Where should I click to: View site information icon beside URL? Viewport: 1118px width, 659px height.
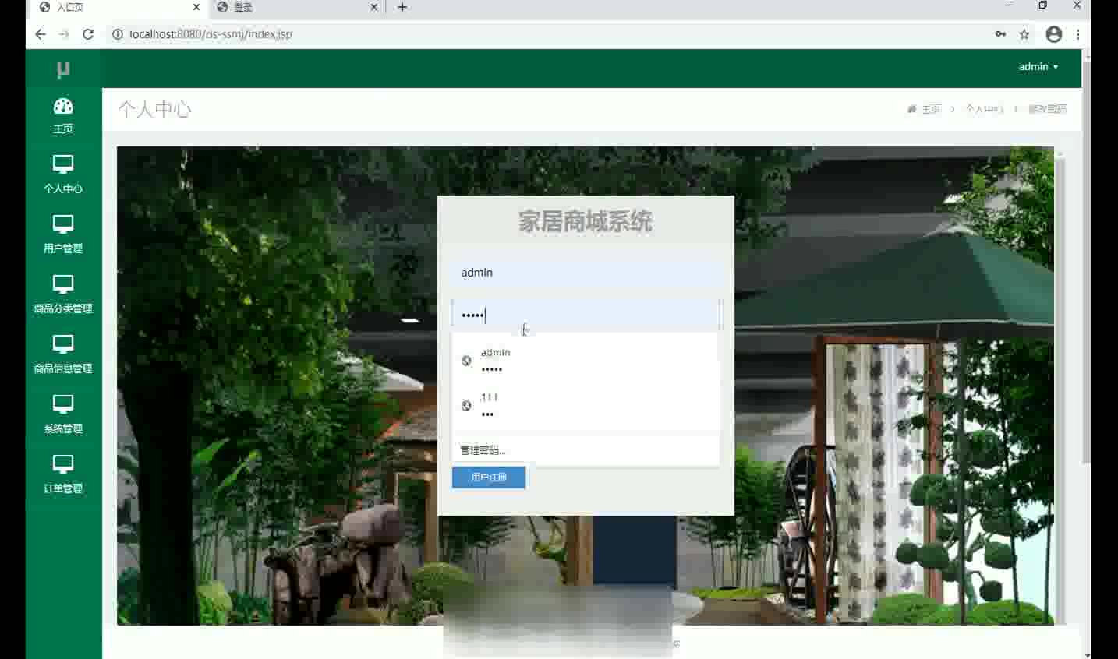tap(118, 34)
